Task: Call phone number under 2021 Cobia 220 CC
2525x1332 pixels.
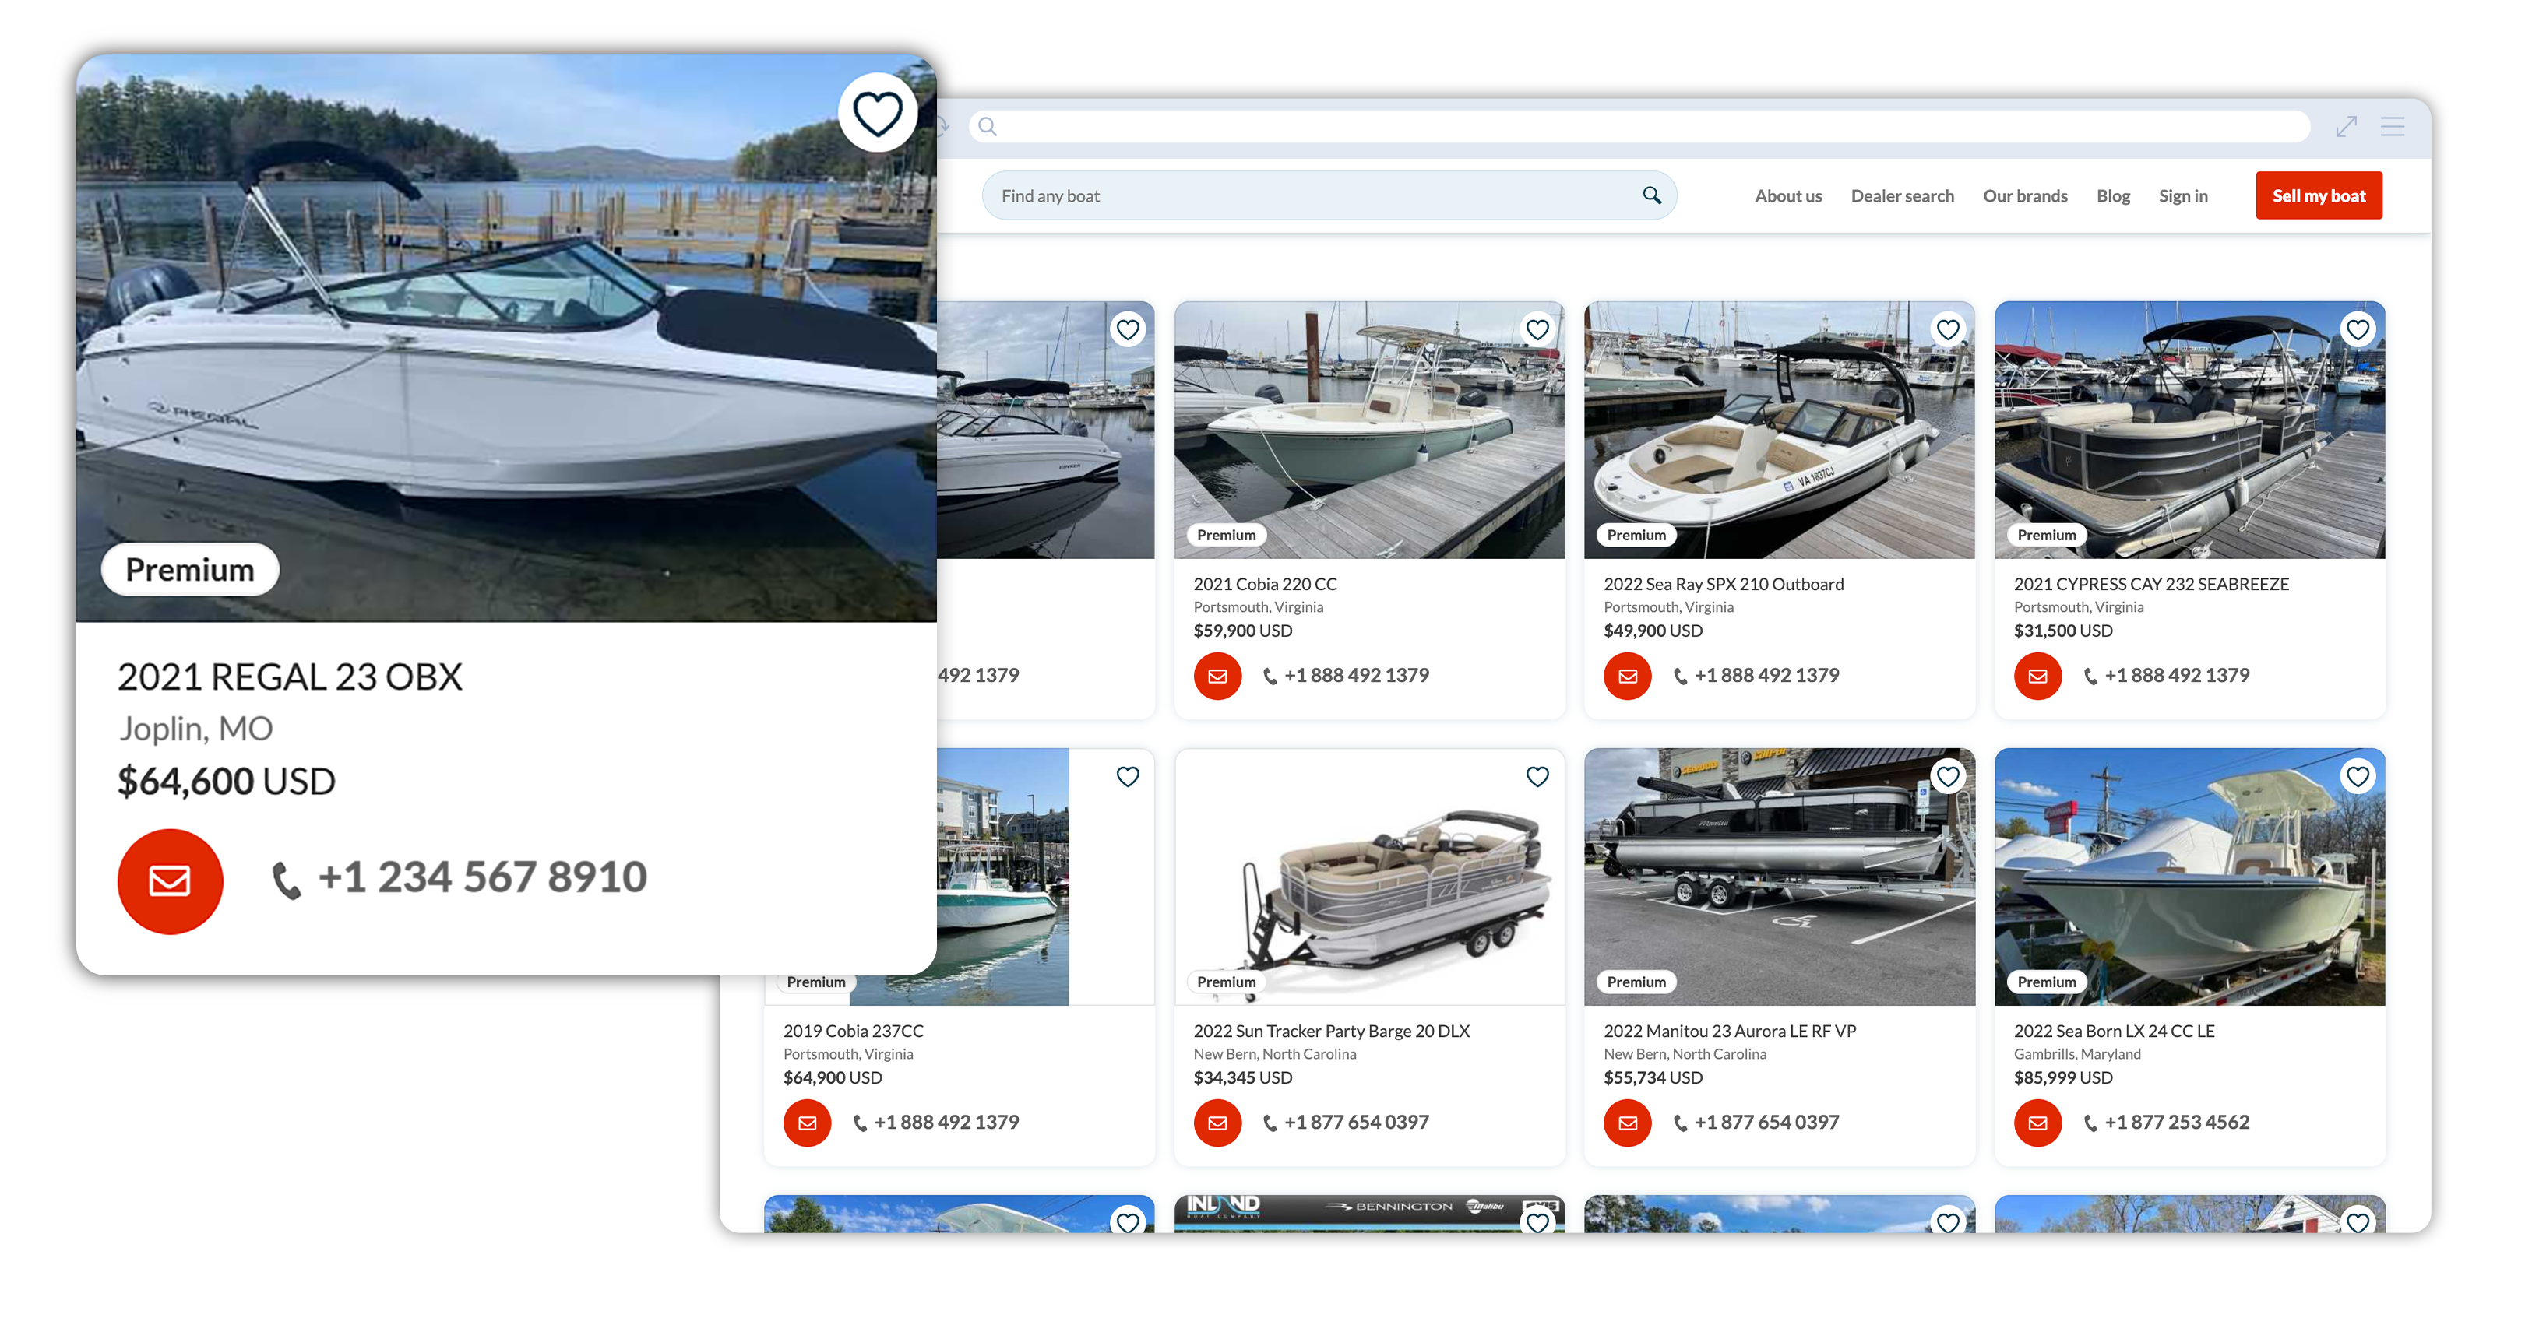Action: (x=1346, y=676)
